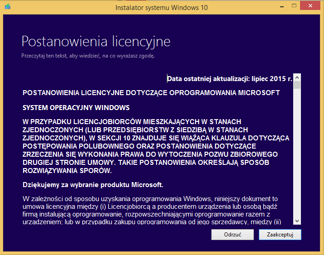
Task: Click the 'SYSTEM OPERACYJNY WINDOWS' line
Action: 76,108
